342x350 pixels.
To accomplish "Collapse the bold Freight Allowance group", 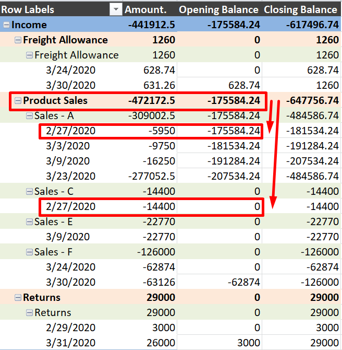I will click(x=18, y=40).
